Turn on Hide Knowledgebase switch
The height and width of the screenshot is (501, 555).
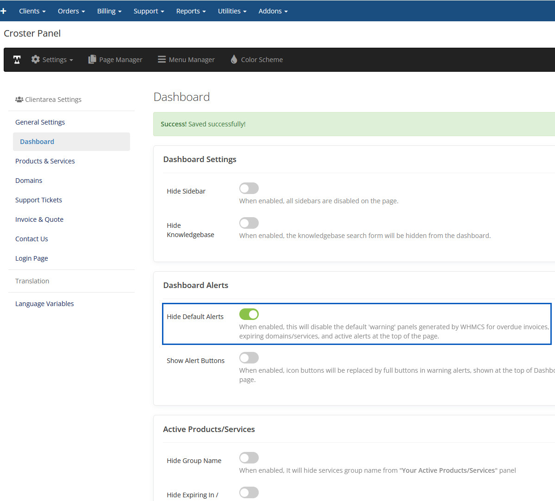tap(249, 223)
